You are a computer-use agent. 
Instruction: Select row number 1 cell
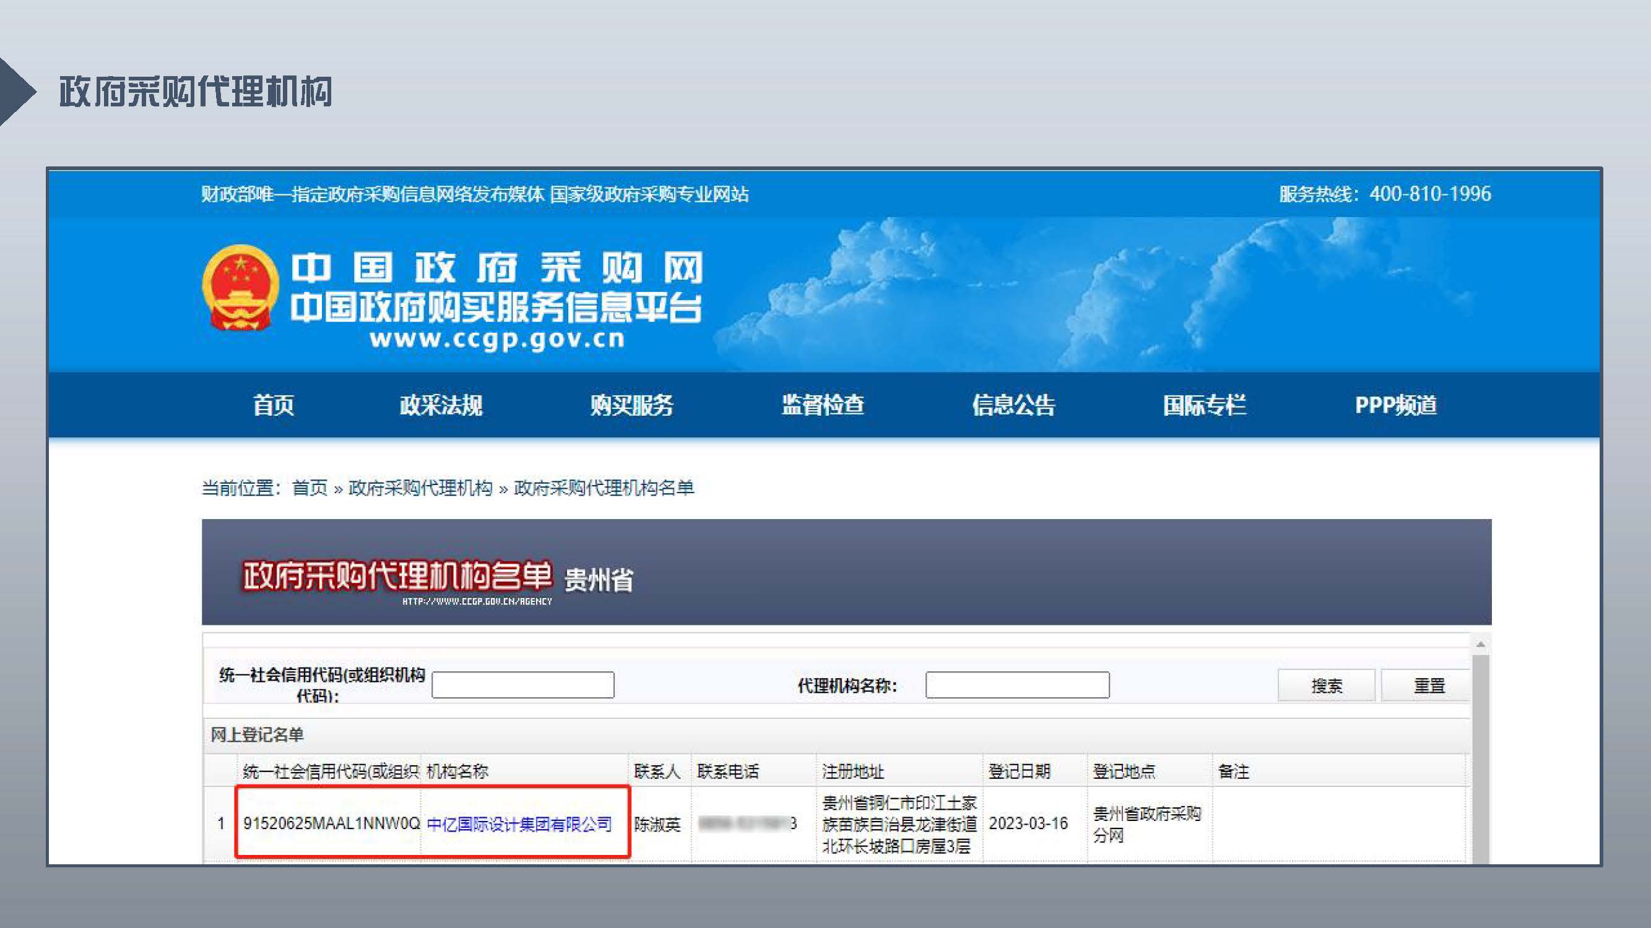click(x=220, y=823)
